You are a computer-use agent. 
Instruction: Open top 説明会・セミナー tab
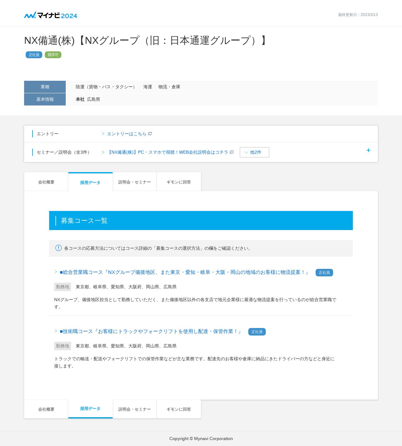(135, 182)
